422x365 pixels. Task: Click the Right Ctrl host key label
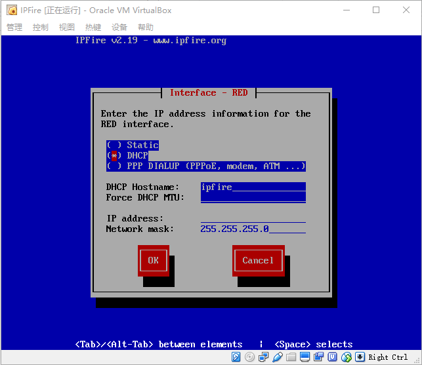[388, 357]
